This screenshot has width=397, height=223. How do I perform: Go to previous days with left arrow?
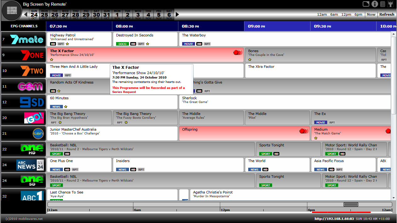26,14
